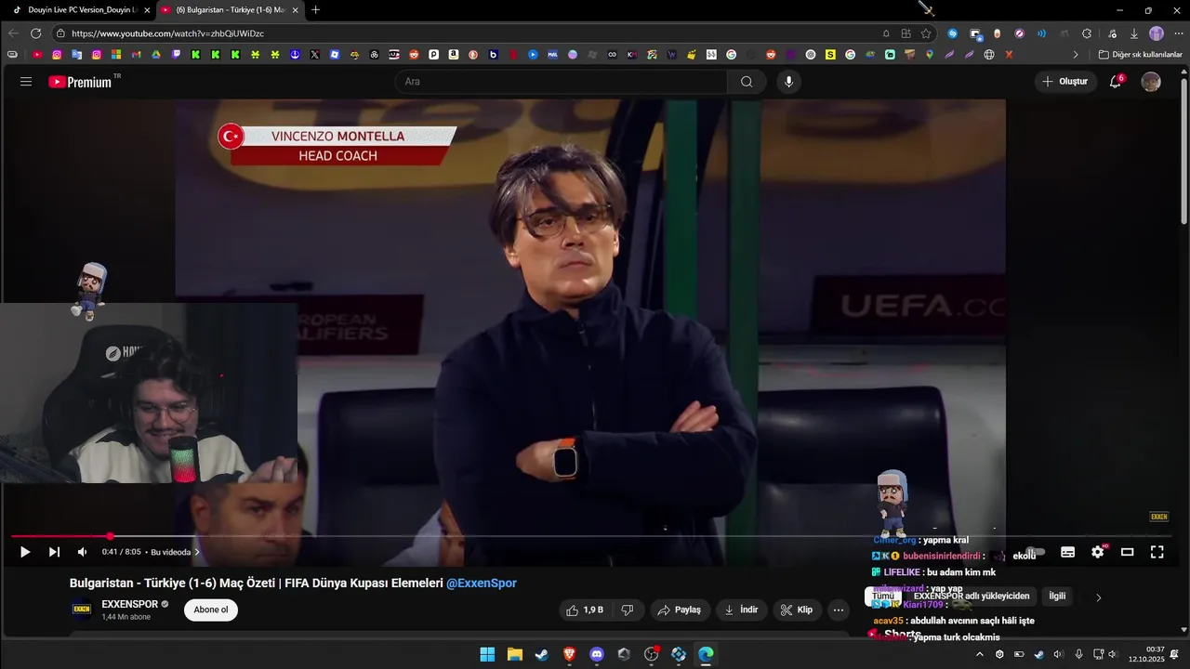This screenshot has height=669, width=1190.
Task: Expand bookmarks bar overflow chevron
Action: tap(1076, 55)
